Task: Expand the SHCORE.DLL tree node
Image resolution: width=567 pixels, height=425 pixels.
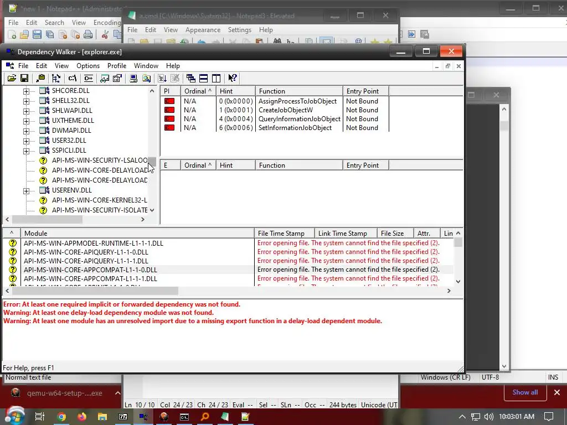Action: pyautogui.click(x=26, y=91)
